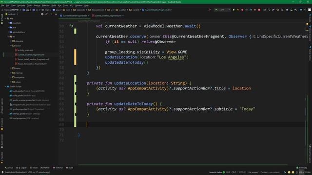The image size is (312, 175).
Task: Collapse the layout folder
Action: pyautogui.click(x=11, y=46)
